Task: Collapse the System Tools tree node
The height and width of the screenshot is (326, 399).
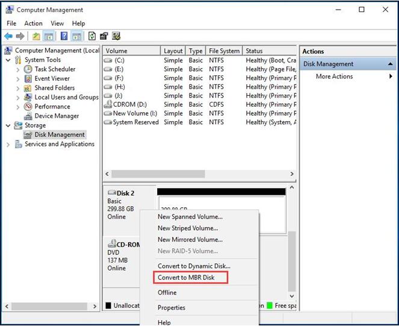Action: (8, 60)
